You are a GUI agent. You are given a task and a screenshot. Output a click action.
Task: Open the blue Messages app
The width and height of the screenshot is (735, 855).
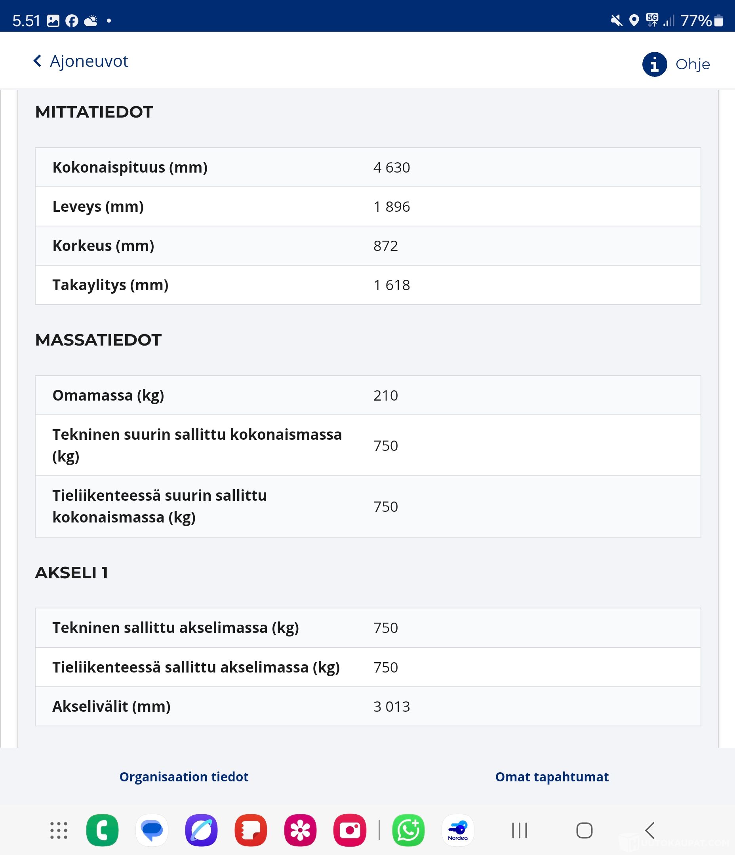(x=152, y=830)
